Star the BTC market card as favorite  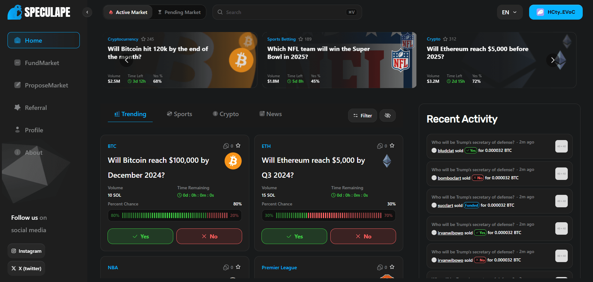click(x=238, y=146)
